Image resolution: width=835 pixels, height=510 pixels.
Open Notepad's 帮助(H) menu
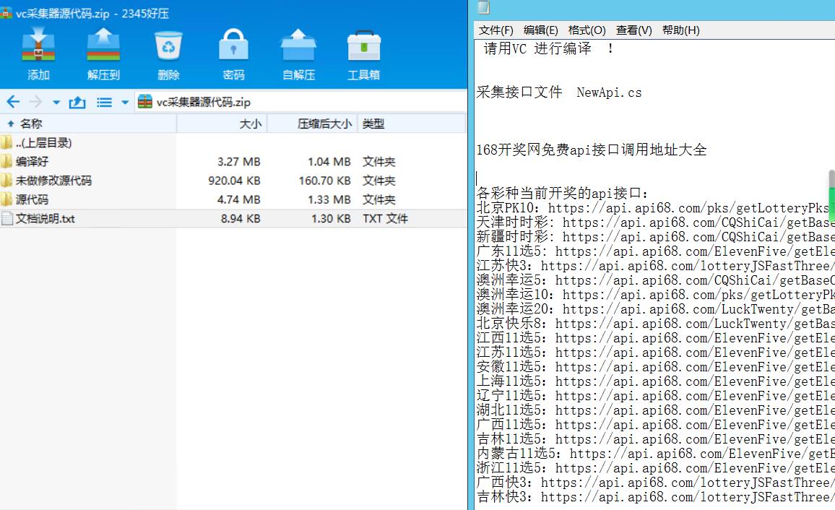[680, 30]
